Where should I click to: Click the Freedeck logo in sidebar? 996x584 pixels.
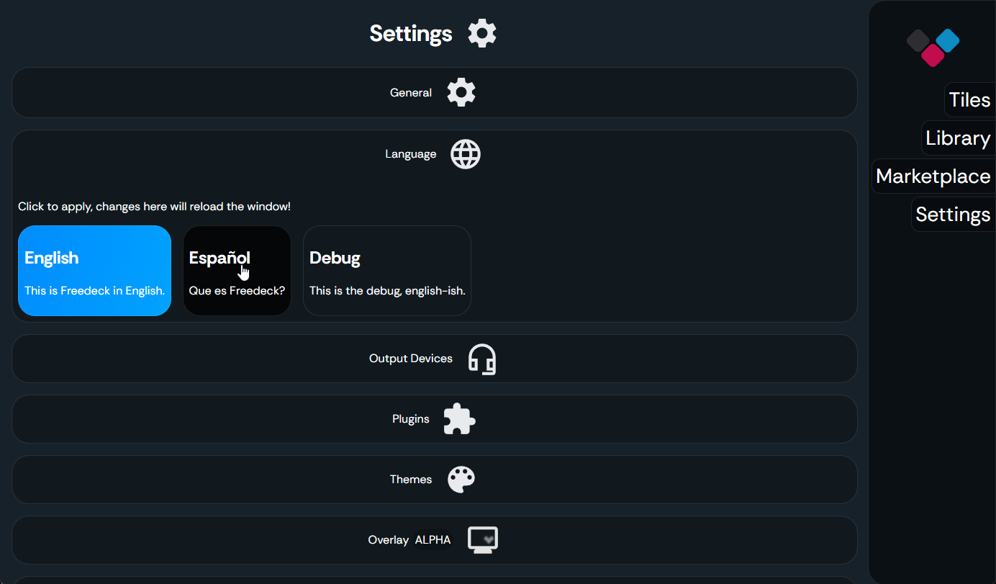(x=933, y=48)
